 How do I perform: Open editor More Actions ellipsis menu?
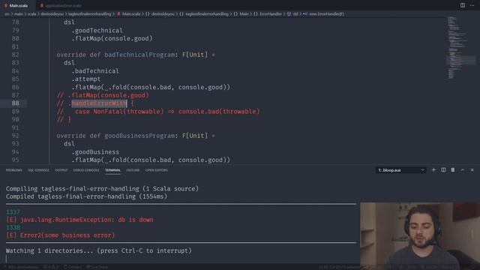click(472, 5)
